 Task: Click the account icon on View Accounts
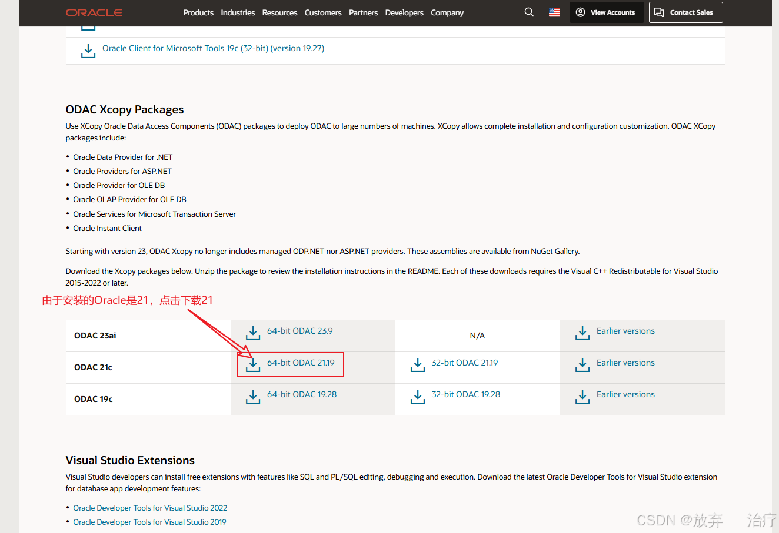coord(580,12)
